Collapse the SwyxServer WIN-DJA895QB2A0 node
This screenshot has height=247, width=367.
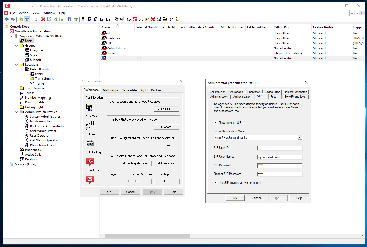11,36
